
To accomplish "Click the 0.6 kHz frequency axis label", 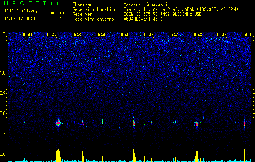I will tap(3, 154).
